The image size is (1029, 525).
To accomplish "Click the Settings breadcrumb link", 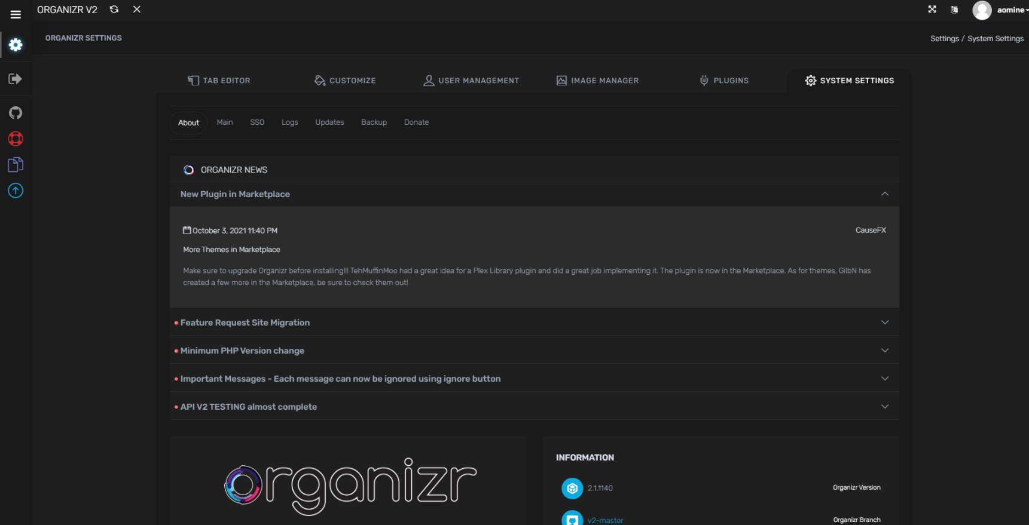I will click(944, 39).
